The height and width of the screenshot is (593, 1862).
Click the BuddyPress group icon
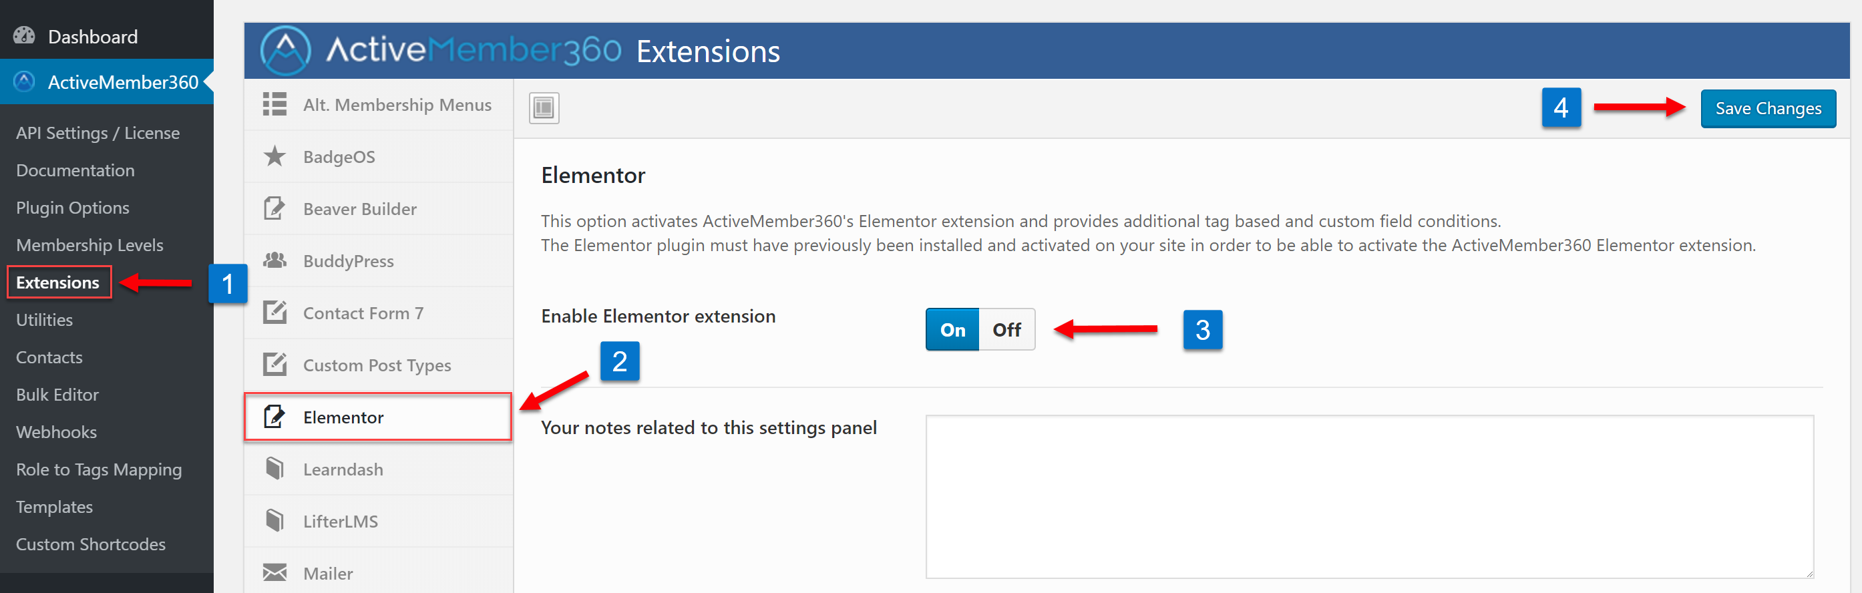click(x=274, y=260)
